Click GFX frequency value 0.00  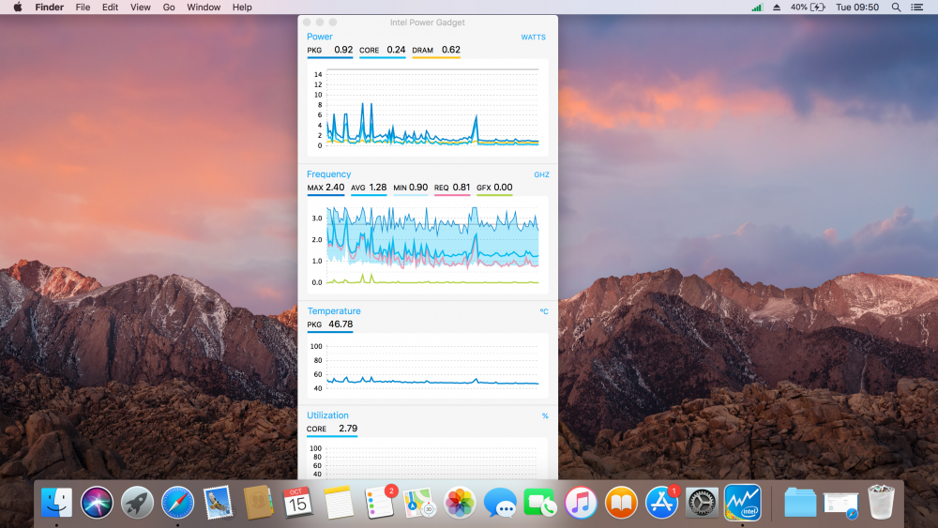(x=503, y=188)
